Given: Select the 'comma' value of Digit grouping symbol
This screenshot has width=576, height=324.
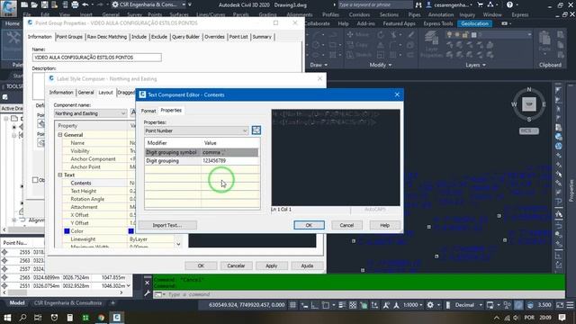Looking at the screenshot, I should pos(229,152).
